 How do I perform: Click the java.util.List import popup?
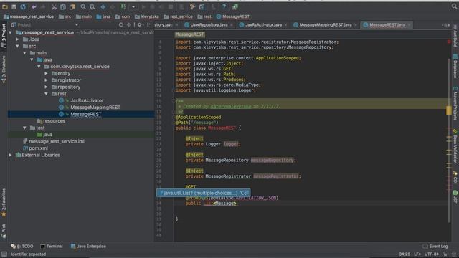coord(203,193)
